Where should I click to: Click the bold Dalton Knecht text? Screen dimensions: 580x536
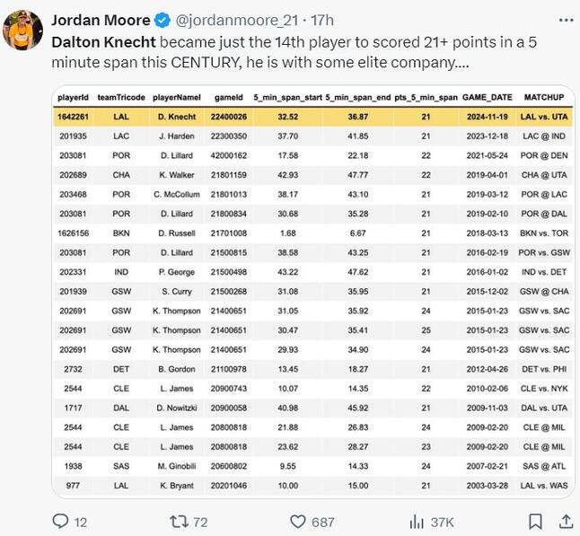102,40
